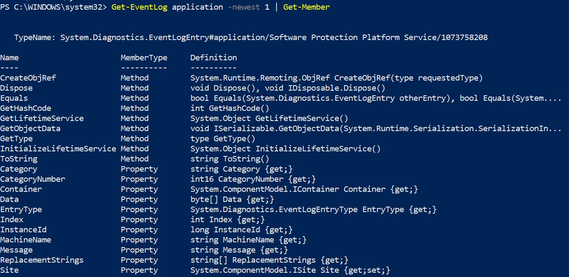The height and width of the screenshot is (277, 569).
Task: Click the -newest parameter in the command
Action: pos(244,7)
